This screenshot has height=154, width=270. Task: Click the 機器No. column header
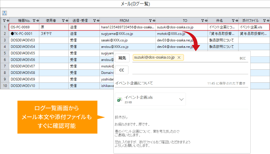point(24,21)
